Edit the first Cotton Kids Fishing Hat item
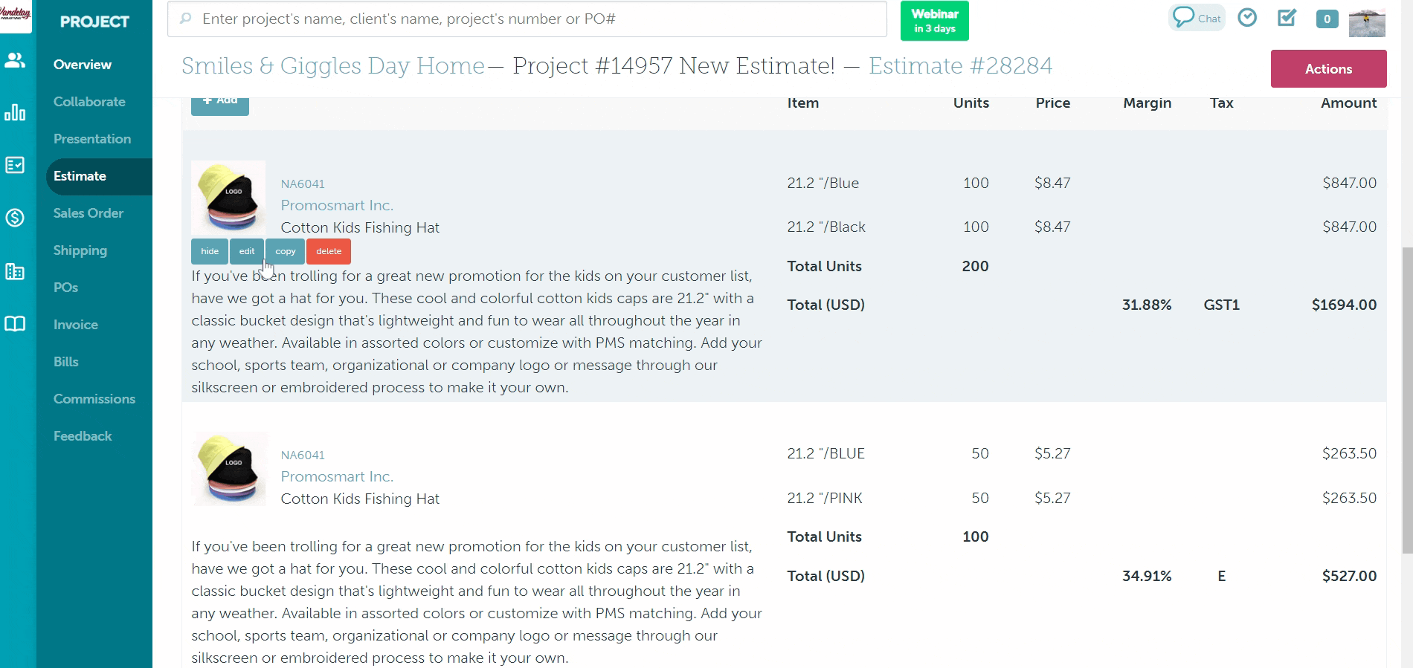Screen dimensions: 1413x668 point(247,251)
